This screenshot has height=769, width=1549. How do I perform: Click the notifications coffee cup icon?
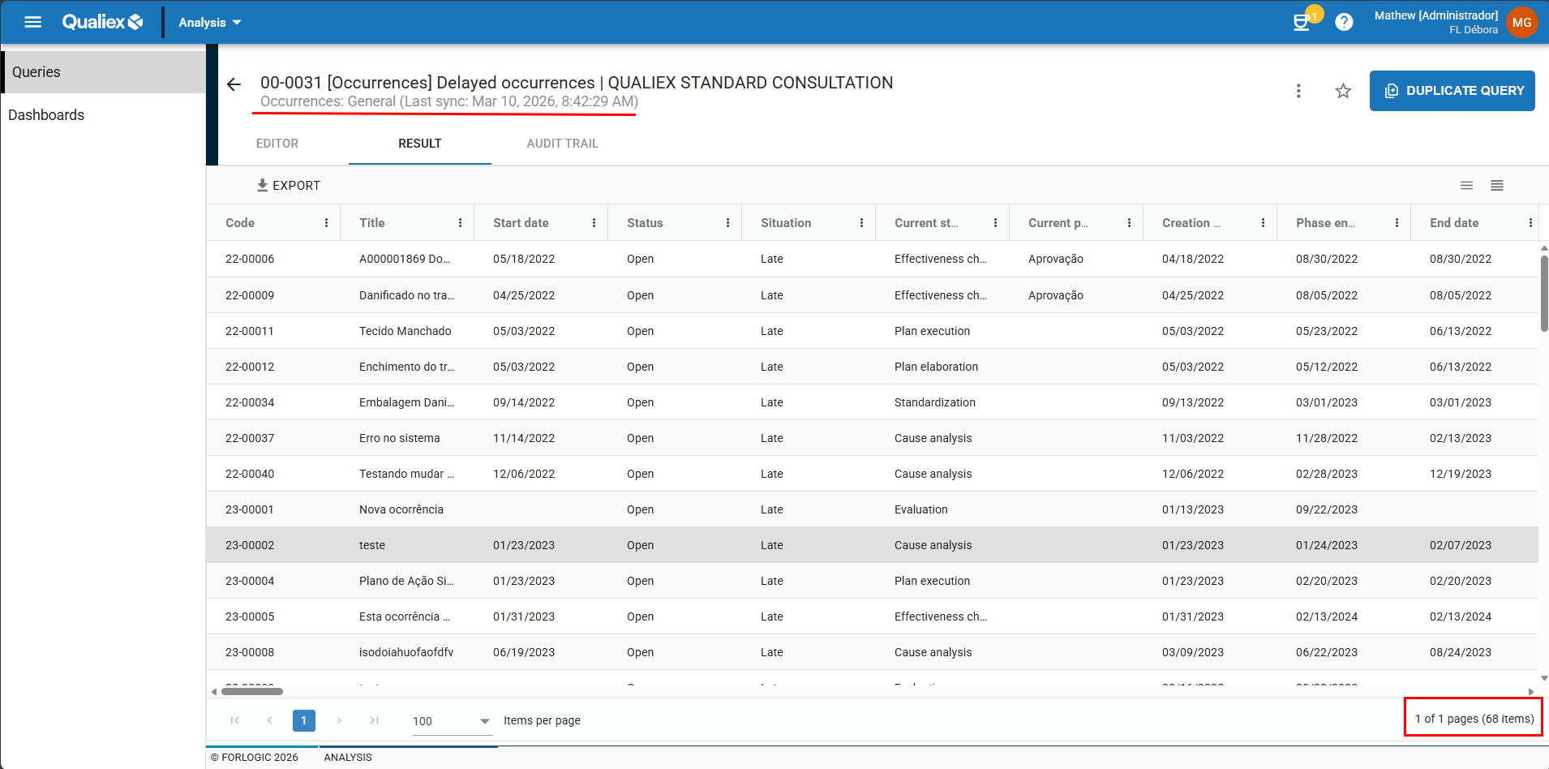pos(1302,22)
